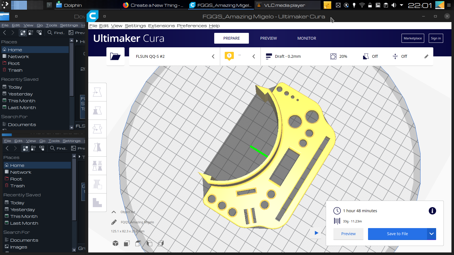
Task: Click the infill 20% setting icon
Action: pos(333,56)
